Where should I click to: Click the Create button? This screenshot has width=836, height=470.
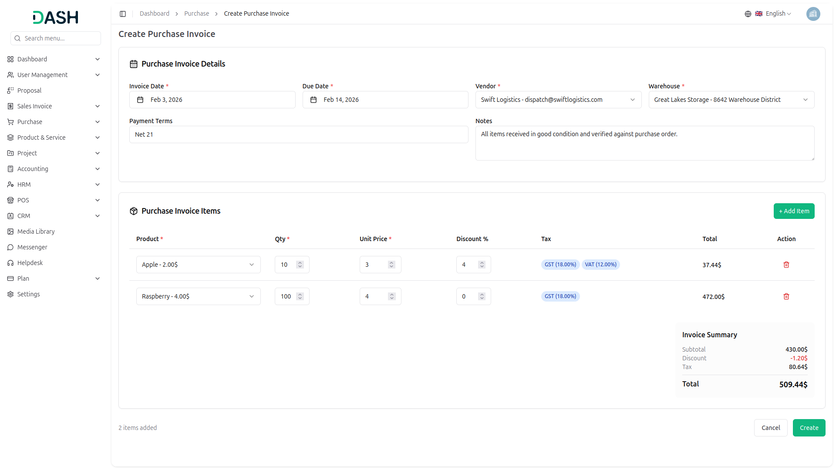coord(809,428)
